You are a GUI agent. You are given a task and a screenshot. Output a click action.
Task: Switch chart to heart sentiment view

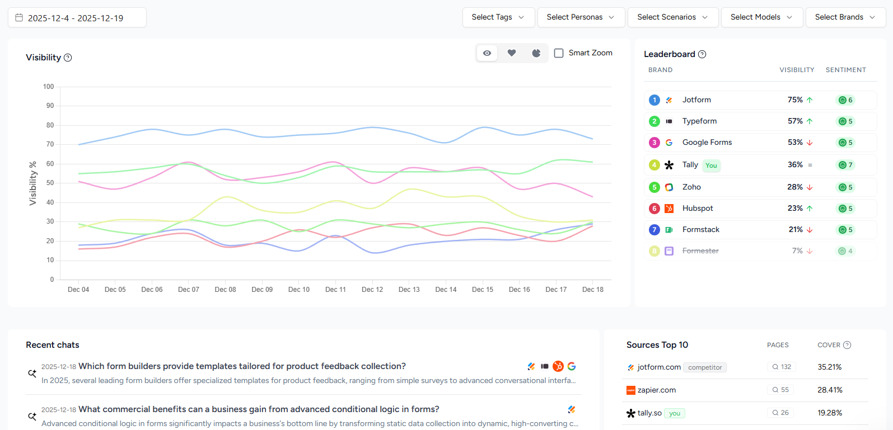[512, 53]
